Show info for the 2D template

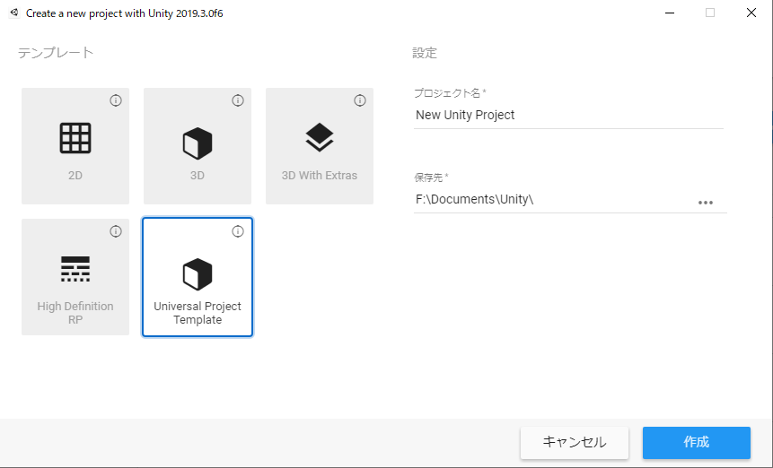pos(116,100)
